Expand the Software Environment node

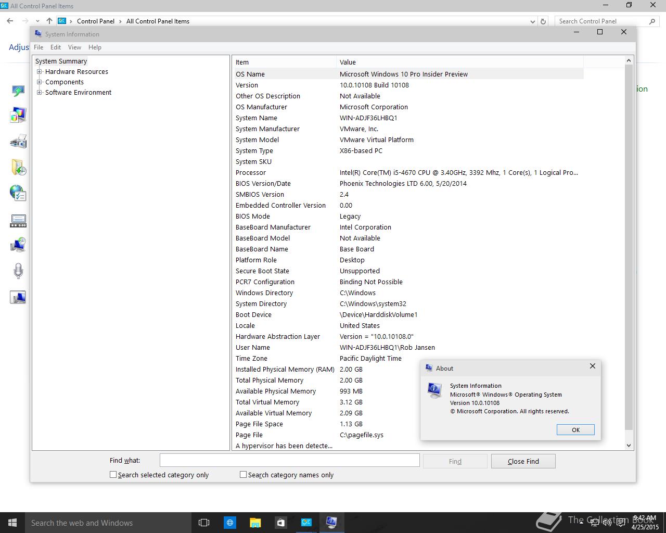pos(39,93)
